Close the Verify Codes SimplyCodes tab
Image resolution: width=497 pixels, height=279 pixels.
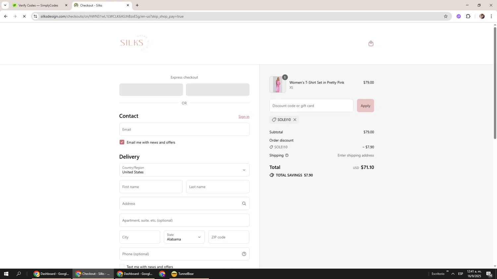66,5
